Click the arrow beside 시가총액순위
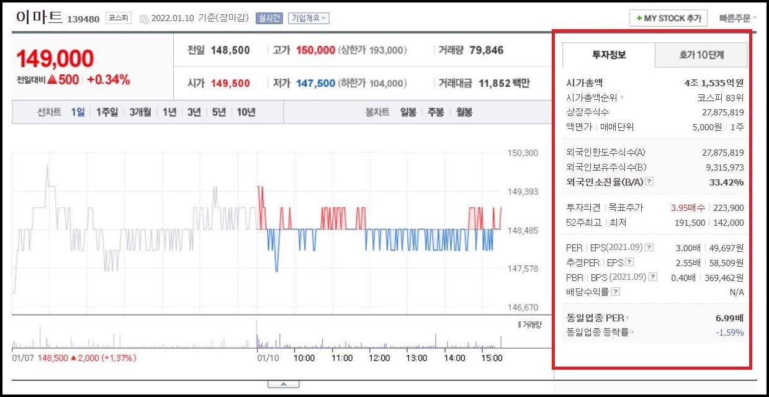The image size is (769, 397). pyautogui.click(x=622, y=97)
